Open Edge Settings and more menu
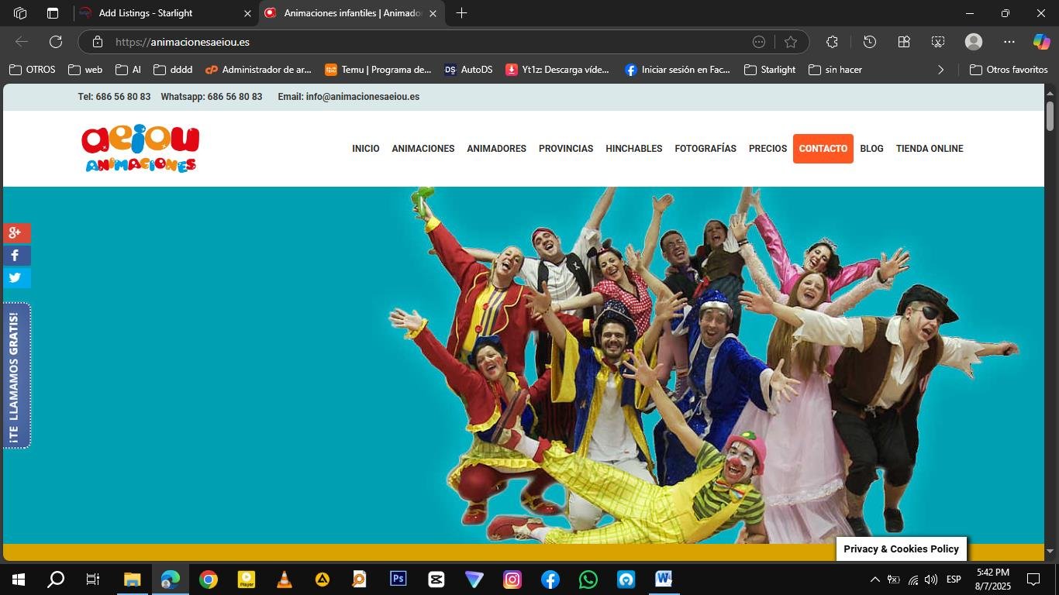1059x595 pixels. tap(1009, 42)
